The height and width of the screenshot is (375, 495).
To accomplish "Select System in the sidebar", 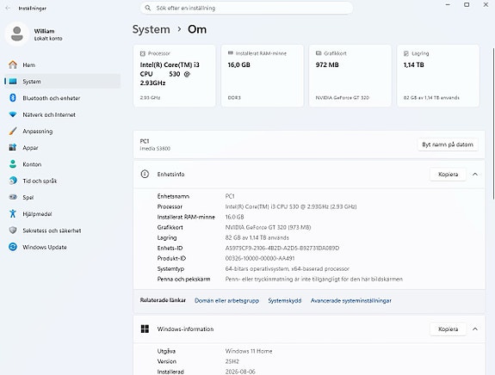I will point(63,82).
